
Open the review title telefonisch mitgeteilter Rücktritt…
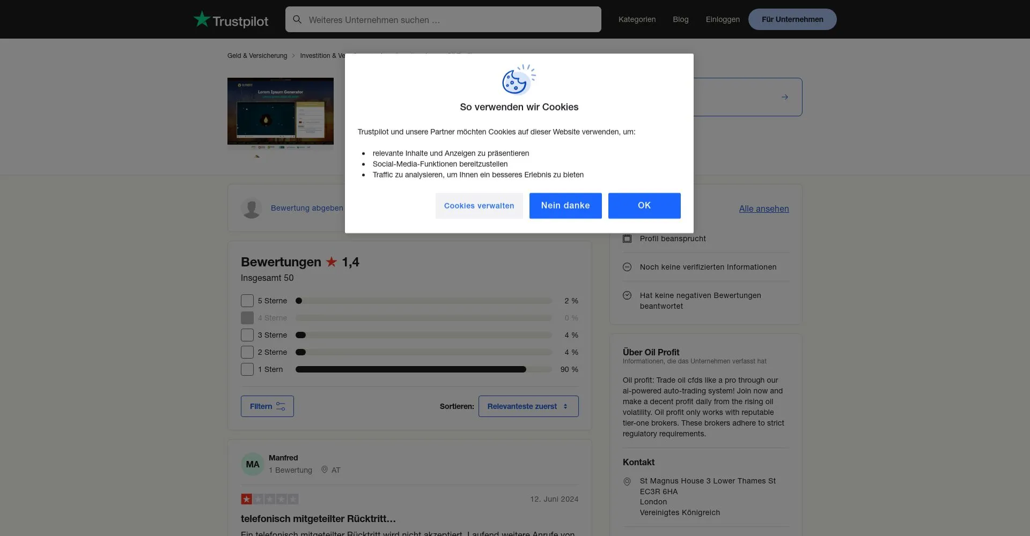(x=318, y=519)
